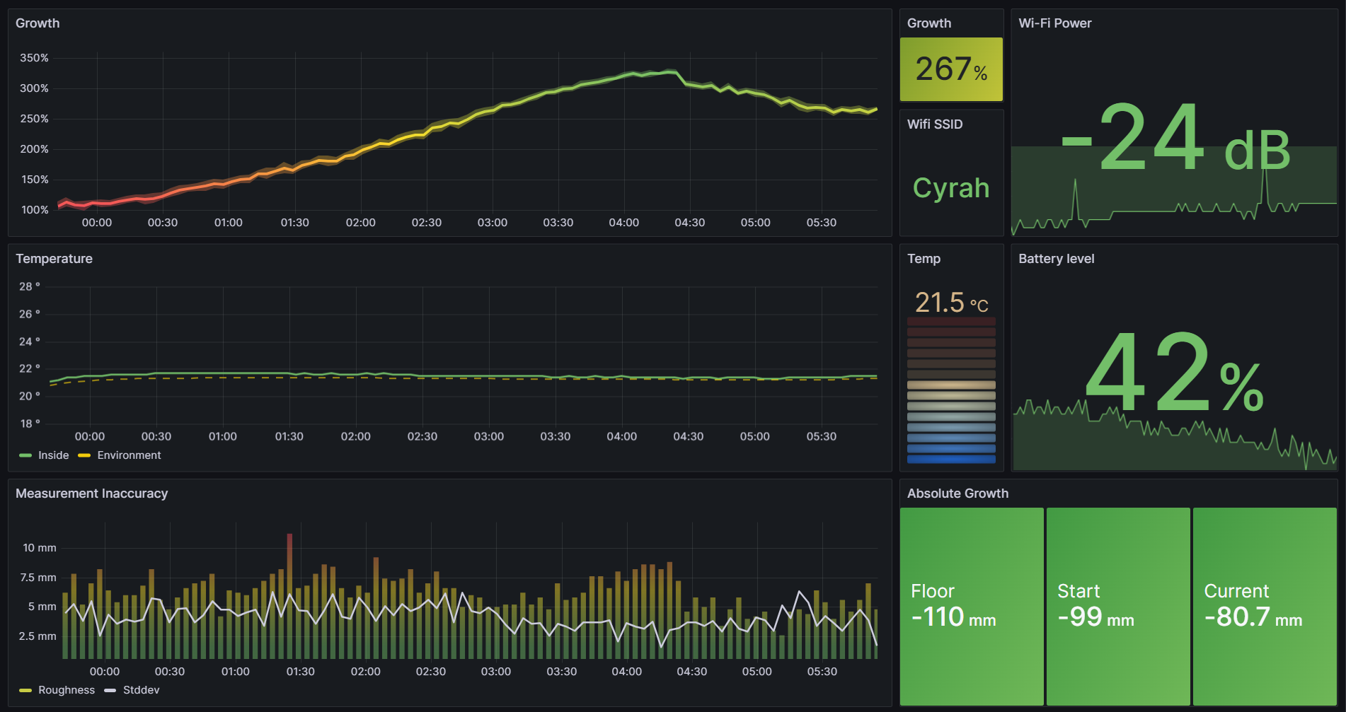Click the 01:30 time label in Inaccuracy chart
1346x712 pixels.
pos(300,672)
